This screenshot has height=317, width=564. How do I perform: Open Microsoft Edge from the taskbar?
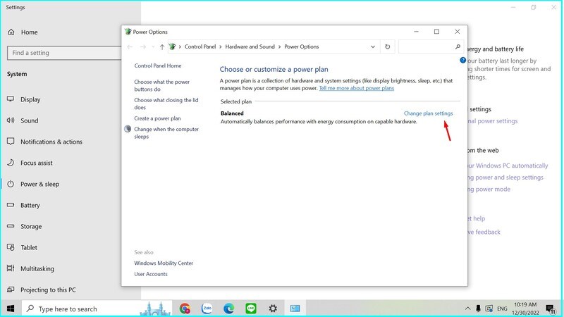tap(228, 309)
